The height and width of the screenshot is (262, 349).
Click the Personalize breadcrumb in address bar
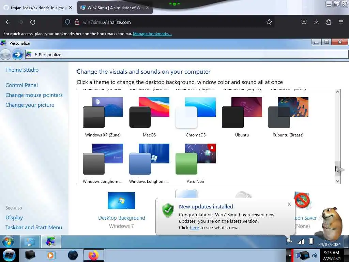coord(50,55)
